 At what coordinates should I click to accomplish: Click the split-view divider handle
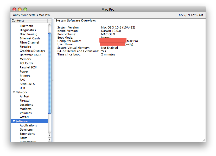[x=53, y=80]
